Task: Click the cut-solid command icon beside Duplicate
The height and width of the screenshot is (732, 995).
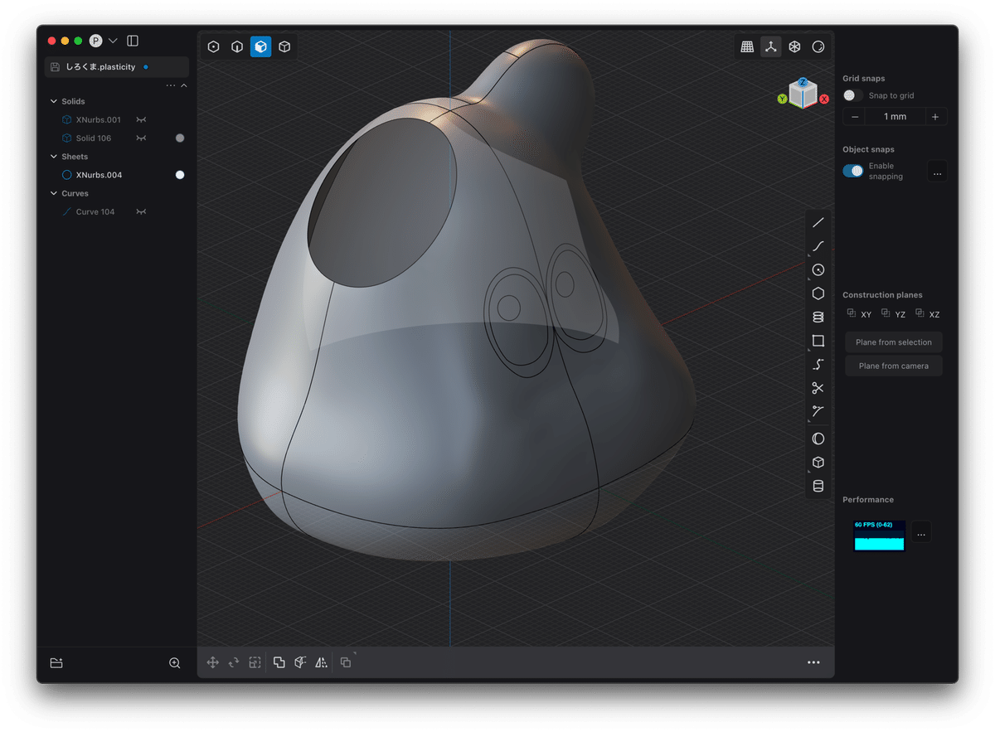Action: (x=300, y=662)
